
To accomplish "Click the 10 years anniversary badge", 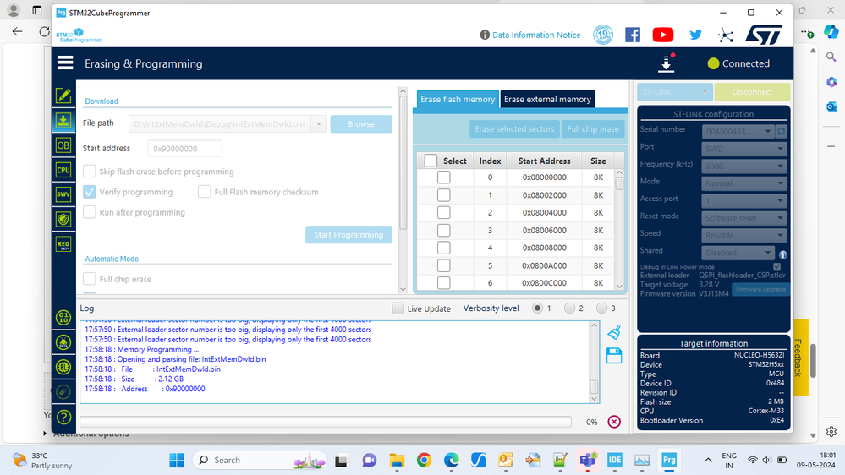I will point(603,35).
